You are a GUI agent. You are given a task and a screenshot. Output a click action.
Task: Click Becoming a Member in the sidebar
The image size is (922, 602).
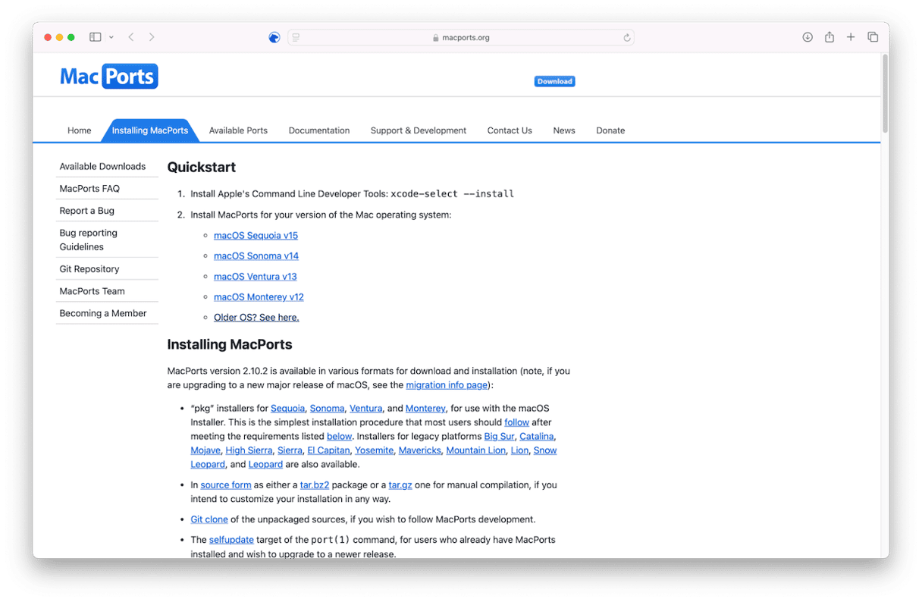(x=103, y=312)
